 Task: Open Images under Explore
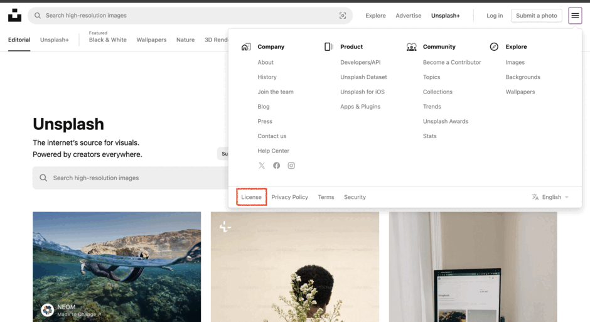[515, 62]
